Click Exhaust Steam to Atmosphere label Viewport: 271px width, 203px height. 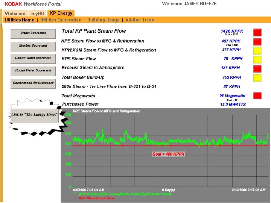coord(93,68)
